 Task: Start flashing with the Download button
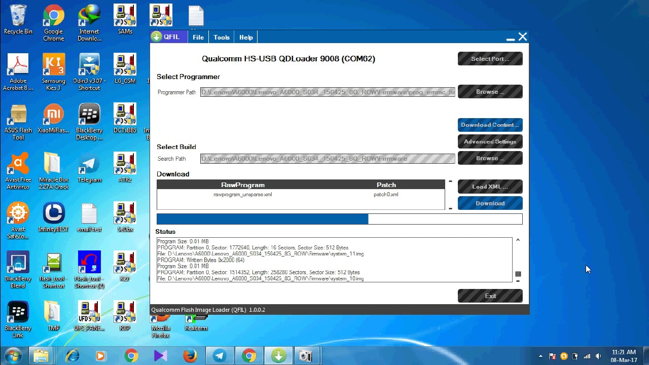coord(490,203)
